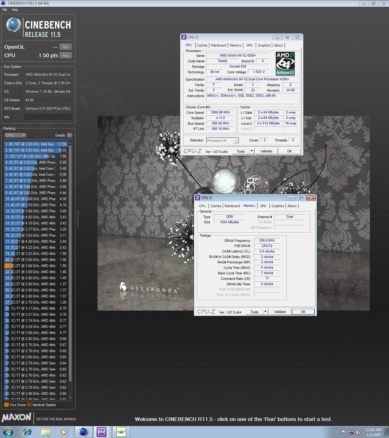Viewport: 389px width, 438px height.
Task: Click the lower CPU-Z window title icon
Action: coord(197,198)
